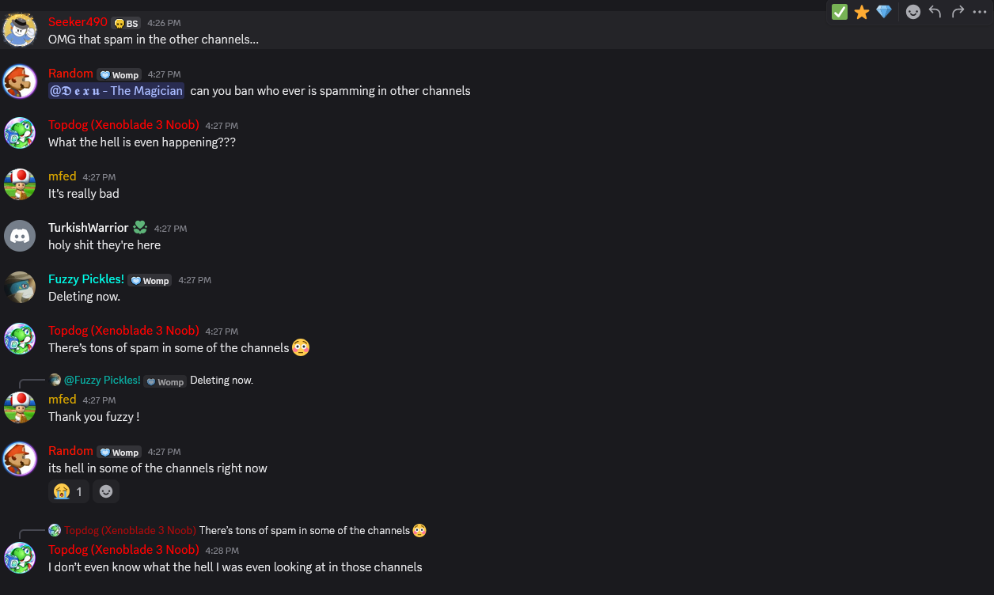Click the TurkishWarrior green role icon
Image resolution: width=994 pixels, height=595 pixels.
pyautogui.click(x=140, y=228)
